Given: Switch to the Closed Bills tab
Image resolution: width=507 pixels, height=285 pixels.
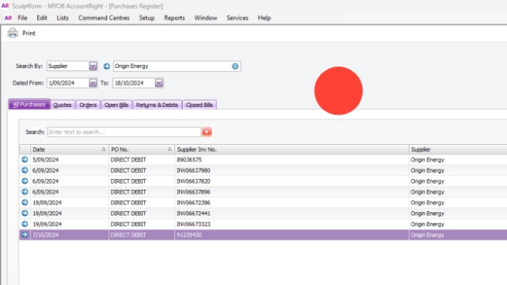Looking at the screenshot, I should point(199,104).
